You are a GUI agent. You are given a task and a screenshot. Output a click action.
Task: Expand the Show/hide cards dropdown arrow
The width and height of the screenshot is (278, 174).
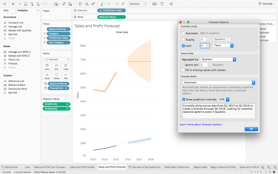coord(158,4)
